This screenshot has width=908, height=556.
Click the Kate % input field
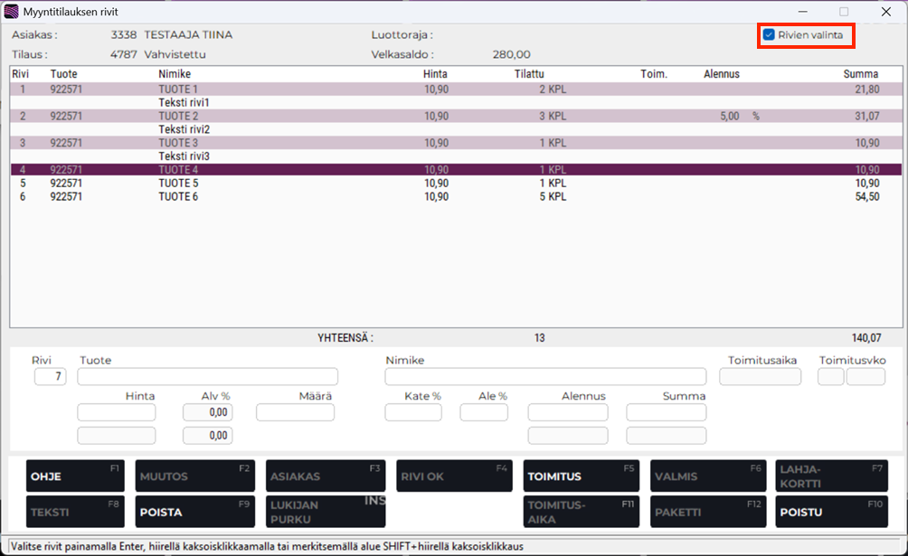pos(412,413)
